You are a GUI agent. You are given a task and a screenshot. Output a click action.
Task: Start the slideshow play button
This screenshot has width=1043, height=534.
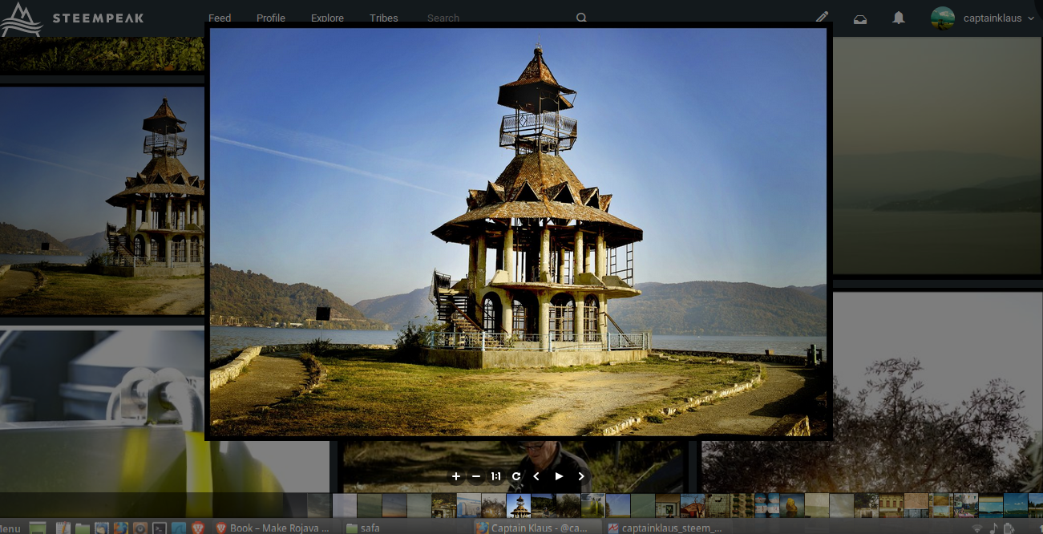coord(559,476)
